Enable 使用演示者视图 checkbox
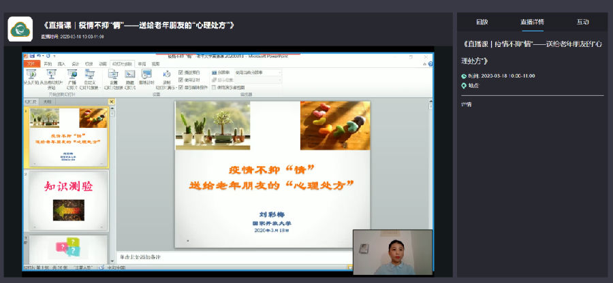Screen dimensions: 613x283 pos(214,87)
